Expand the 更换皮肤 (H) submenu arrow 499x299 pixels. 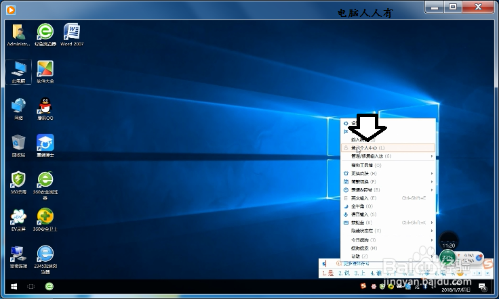pyautogui.click(x=432, y=173)
